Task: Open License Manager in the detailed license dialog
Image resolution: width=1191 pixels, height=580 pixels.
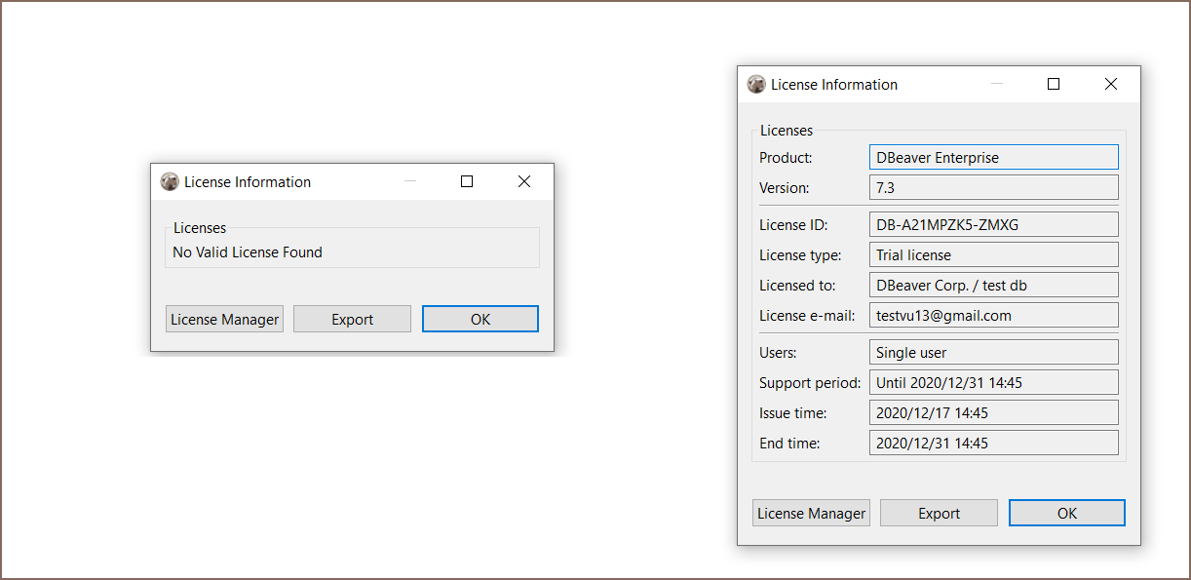Action: tap(811, 513)
